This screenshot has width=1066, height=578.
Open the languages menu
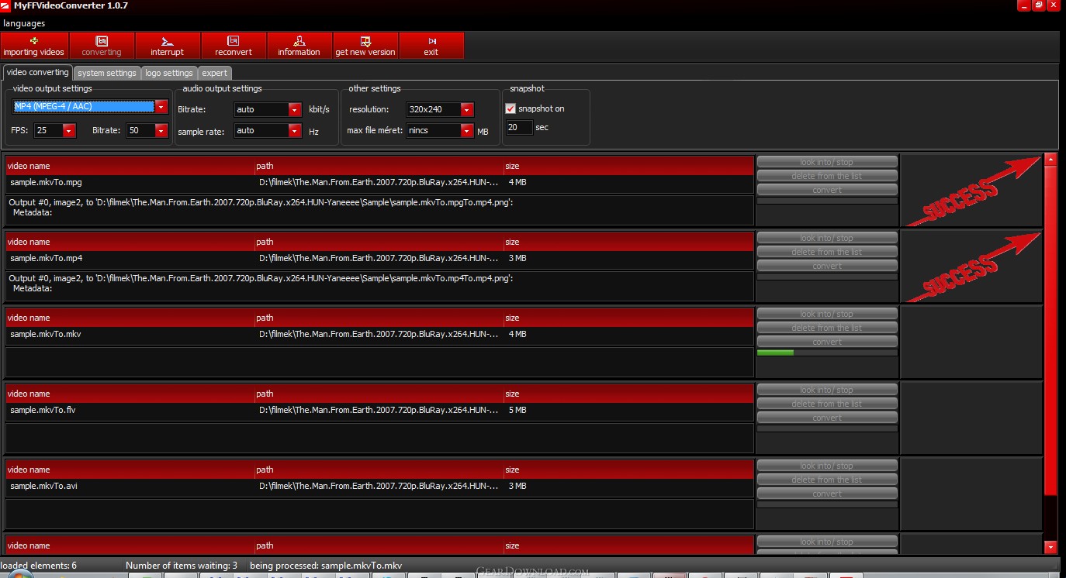pos(24,23)
